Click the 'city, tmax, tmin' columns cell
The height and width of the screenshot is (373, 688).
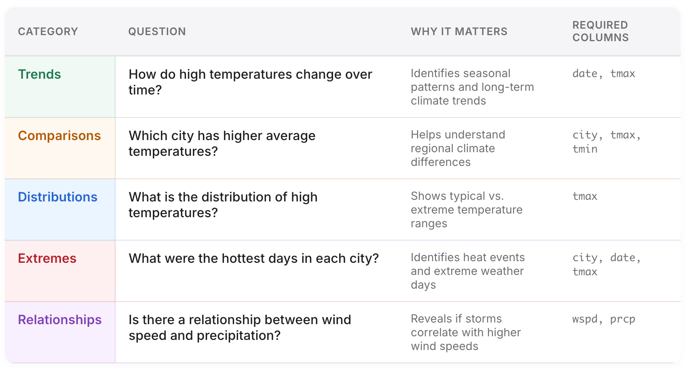point(606,142)
